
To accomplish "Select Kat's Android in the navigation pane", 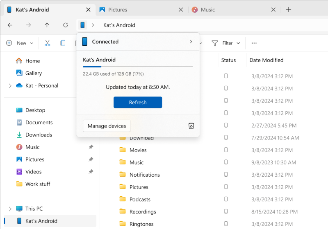I will click(x=50, y=221).
